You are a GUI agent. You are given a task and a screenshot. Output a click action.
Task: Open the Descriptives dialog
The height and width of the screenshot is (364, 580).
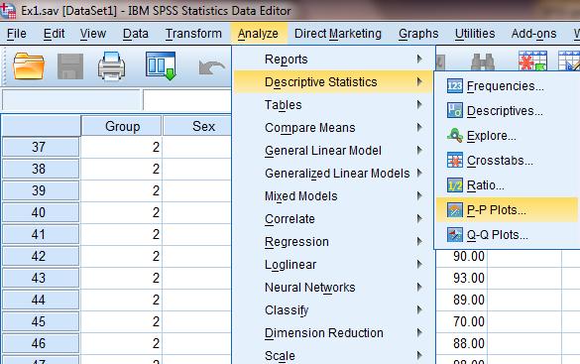[506, 111]
